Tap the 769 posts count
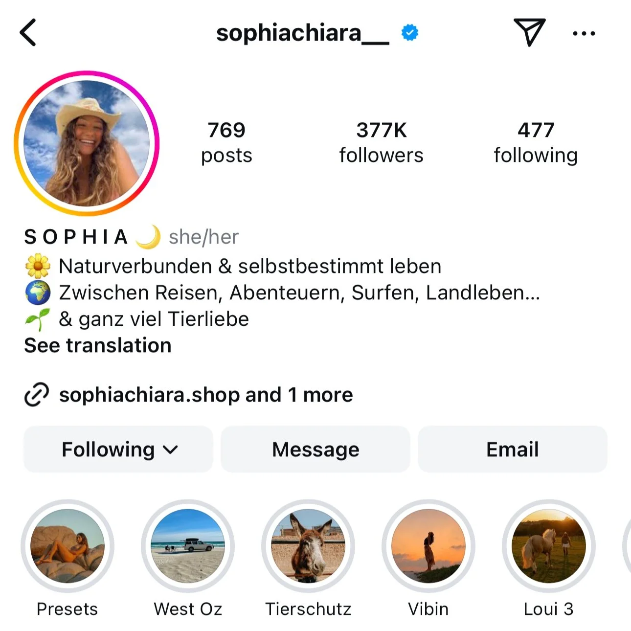 226,142
